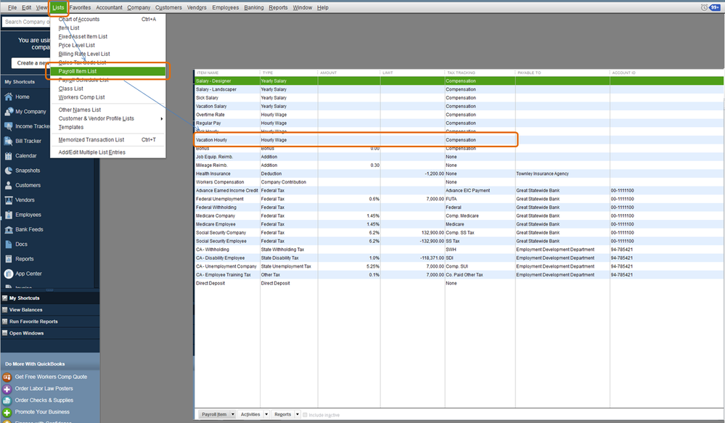Choose Other Names List menu entry
Image resolution: width=725 pixels, height=423 pixels.
pyautogui.click(x=107, y=110)
